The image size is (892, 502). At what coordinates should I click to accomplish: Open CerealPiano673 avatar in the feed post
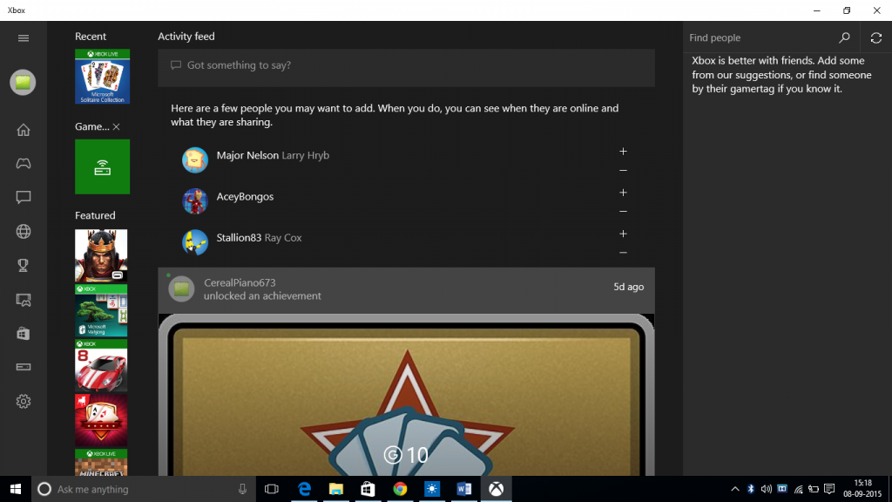pyautogui.click(x=181, y=288)
